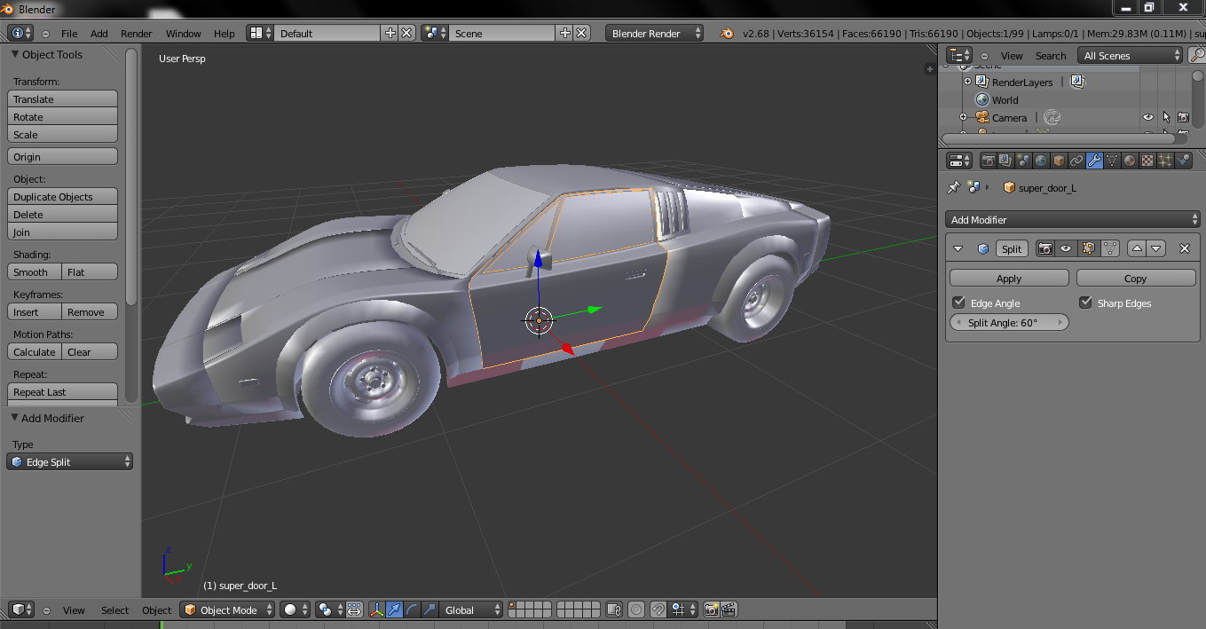
Task: Click the Translate button
Action: (62, 98)
